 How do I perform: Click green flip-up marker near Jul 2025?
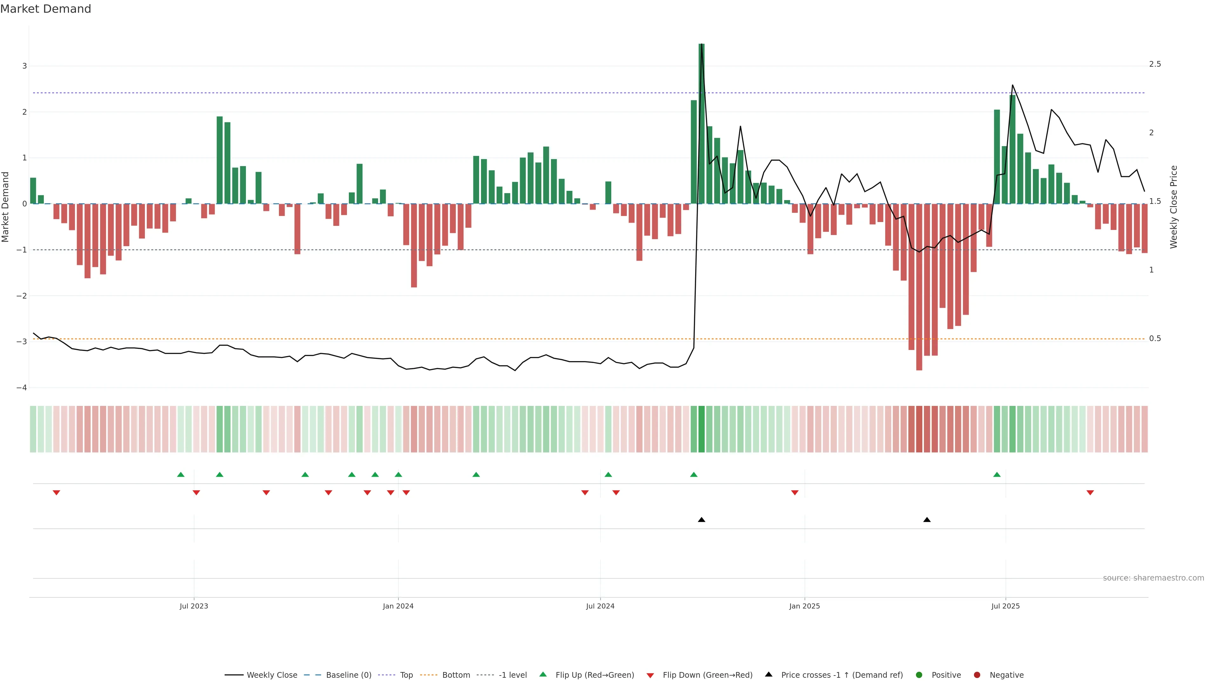(997, 474)
